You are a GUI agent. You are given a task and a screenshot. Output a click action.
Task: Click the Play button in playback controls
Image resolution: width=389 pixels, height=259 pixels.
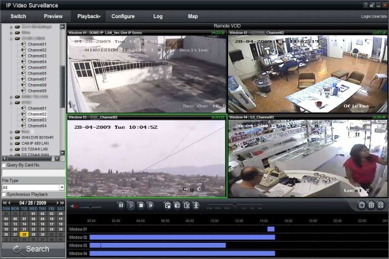(x=131, y=205)
